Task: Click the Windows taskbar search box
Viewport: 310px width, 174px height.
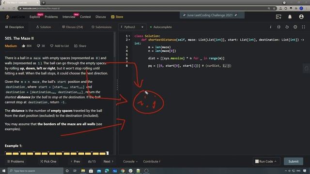Action: [x=35, y=171]
